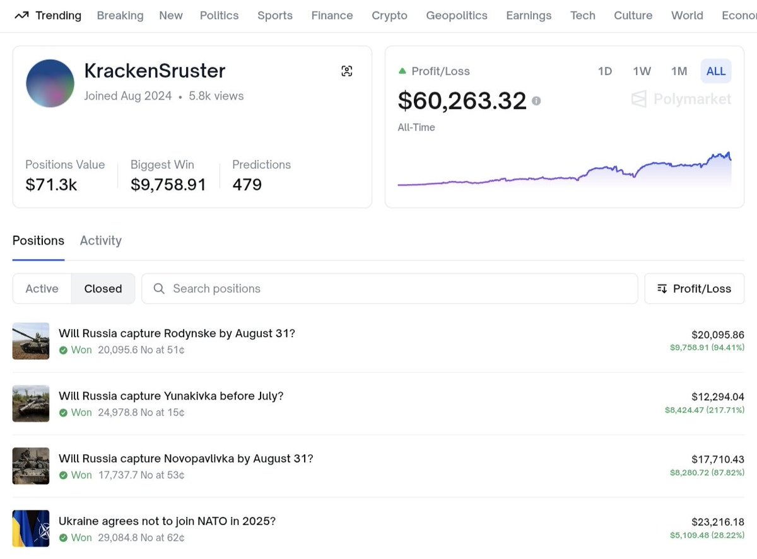The height and width of the screenshot is (559, 757).
Task: Click '20,095.6 No at 51¢' text
Action: pyautogui.click(x=141, y=350)
